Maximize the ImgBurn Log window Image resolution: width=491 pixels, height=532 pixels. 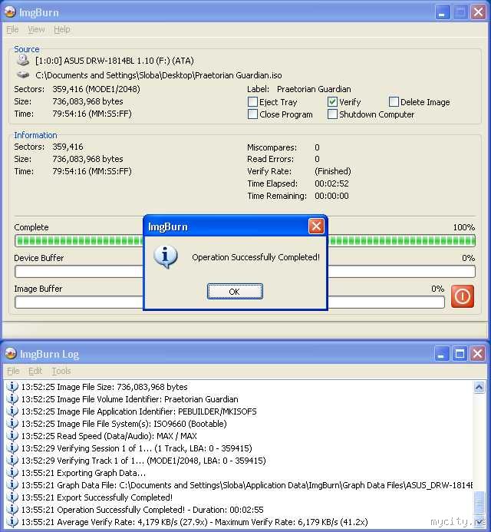(460, 354)
